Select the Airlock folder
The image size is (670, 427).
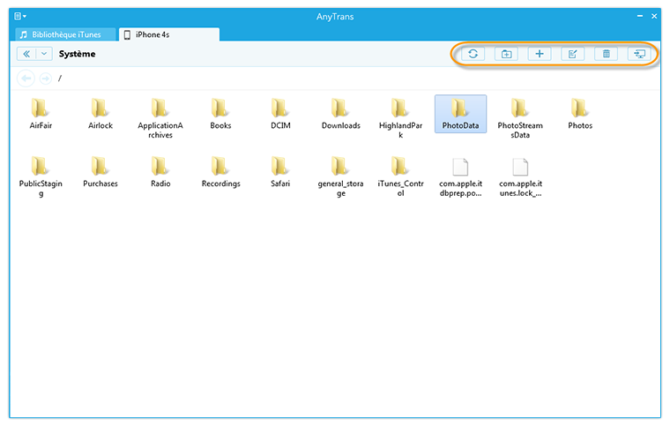point(100,114)
